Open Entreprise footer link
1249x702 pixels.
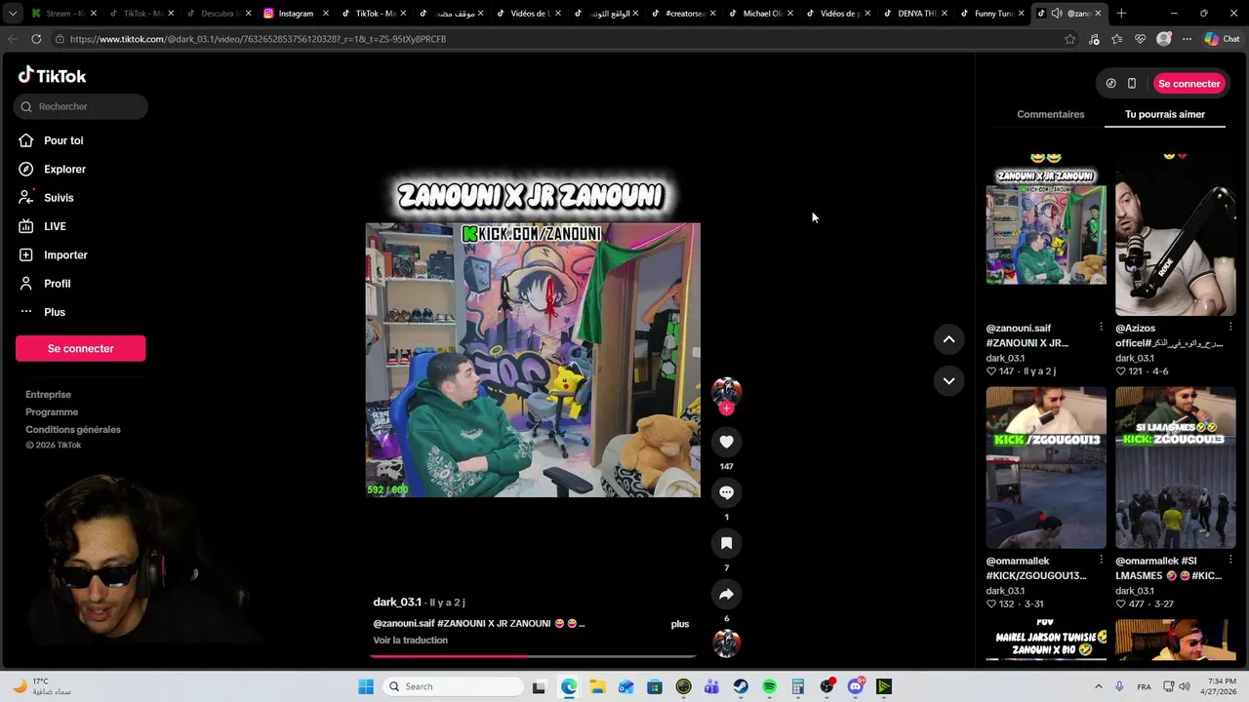48,395
